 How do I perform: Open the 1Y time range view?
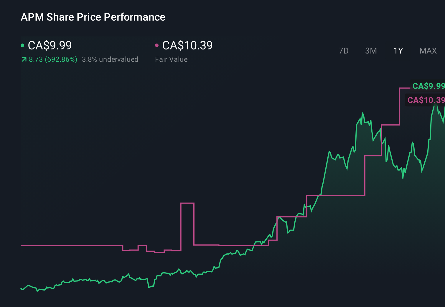point(398,51)
